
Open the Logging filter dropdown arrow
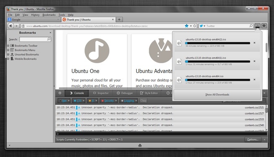pyautogui.click(x=136, y=101)
